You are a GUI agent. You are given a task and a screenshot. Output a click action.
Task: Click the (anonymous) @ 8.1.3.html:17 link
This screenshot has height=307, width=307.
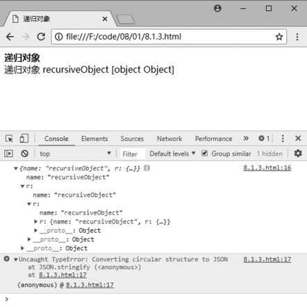(90, 285)
